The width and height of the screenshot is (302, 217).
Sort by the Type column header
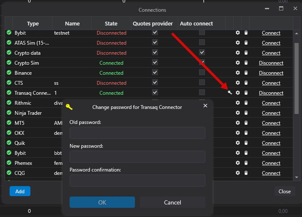pyautogui.click(x=33, y=23)
